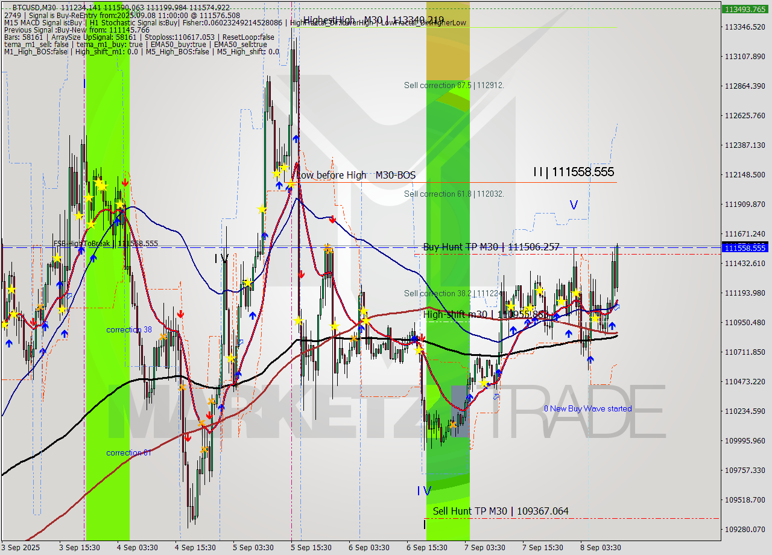Screen dimensions: 772x555
Task: Select the black I V wave label
Action: pos(221,259)
